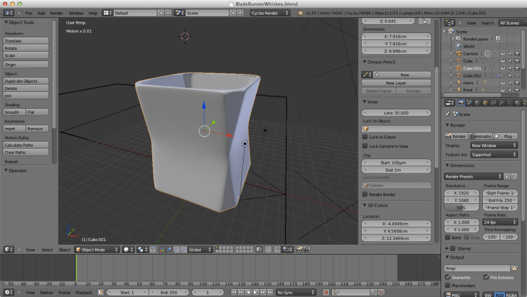Click the Duplicate Objects button
The image size is (527, 297).
(26, 81)
